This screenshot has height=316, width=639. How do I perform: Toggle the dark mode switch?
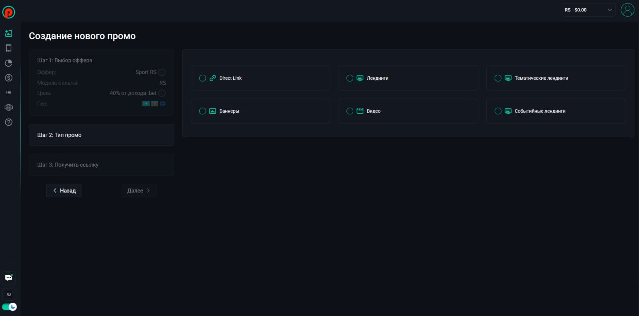coord(9,307)
